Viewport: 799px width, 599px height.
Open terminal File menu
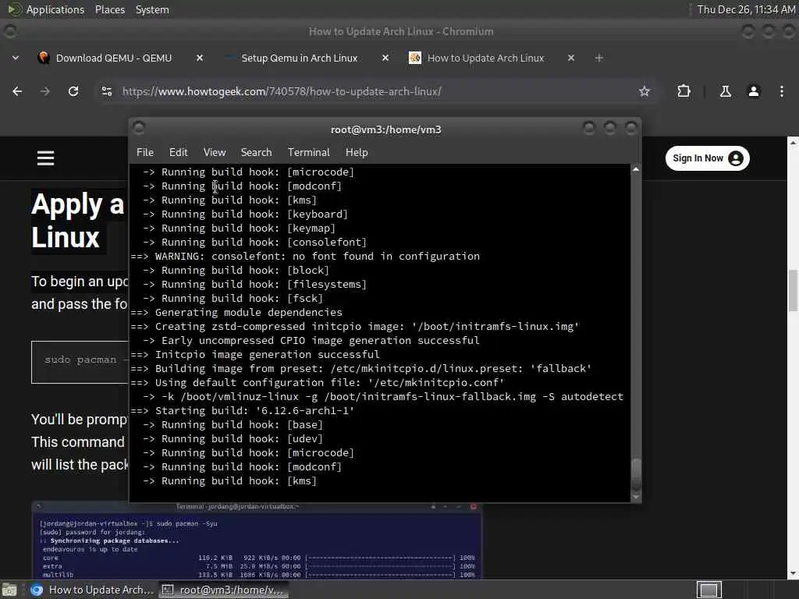(x=144, y=152)
